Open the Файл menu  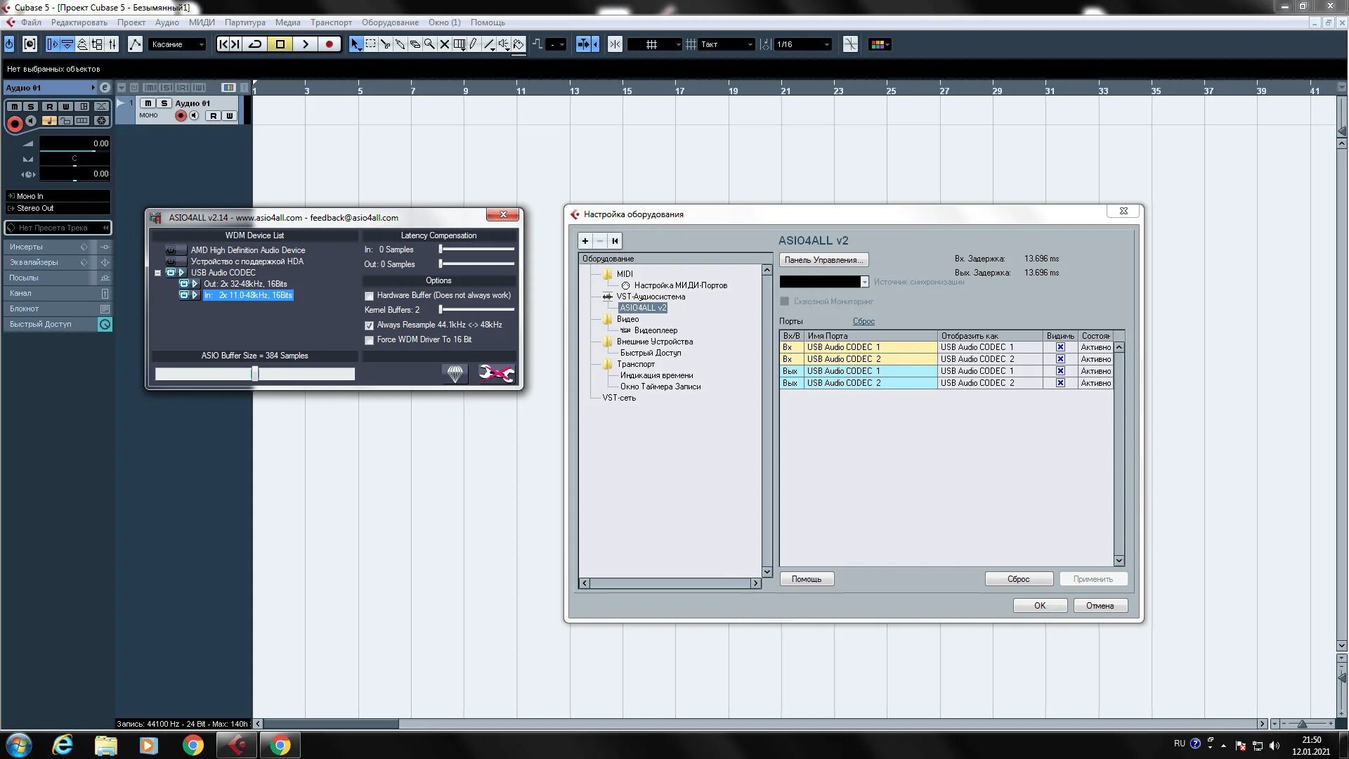[x=31, y=22]
